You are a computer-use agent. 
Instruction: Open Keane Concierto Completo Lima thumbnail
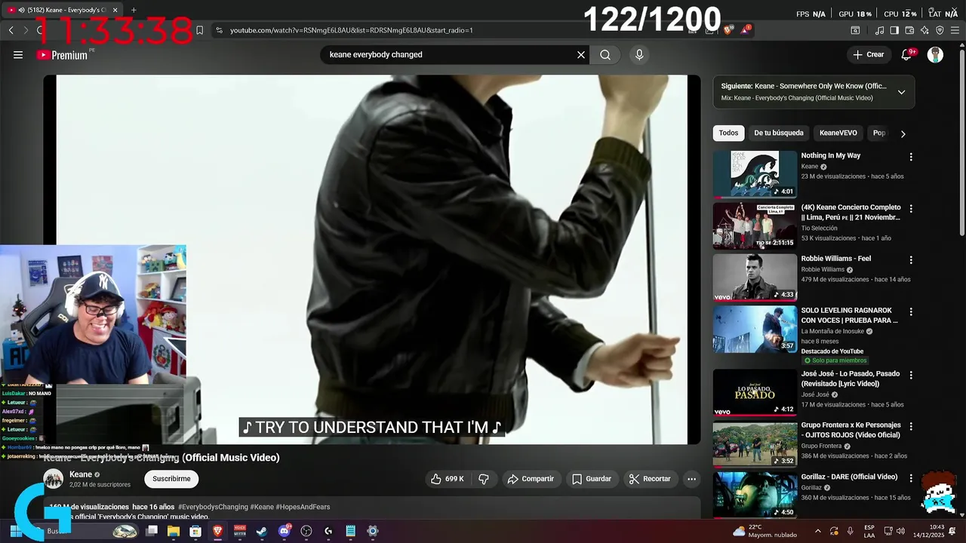click(755, 225)
